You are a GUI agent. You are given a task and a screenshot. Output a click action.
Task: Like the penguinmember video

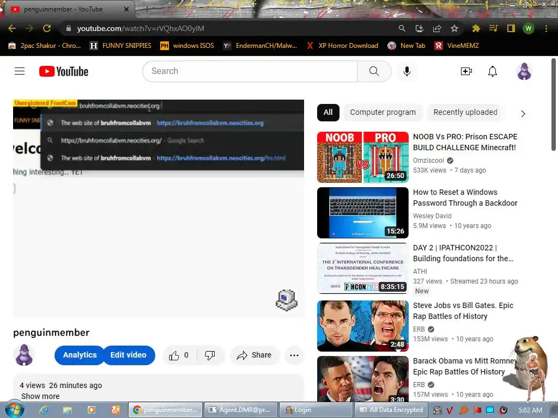tap(179, 355)
